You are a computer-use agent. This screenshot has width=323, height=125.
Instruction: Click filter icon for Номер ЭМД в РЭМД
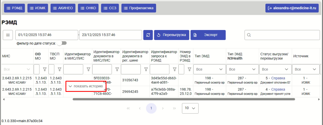coord(189,69)
